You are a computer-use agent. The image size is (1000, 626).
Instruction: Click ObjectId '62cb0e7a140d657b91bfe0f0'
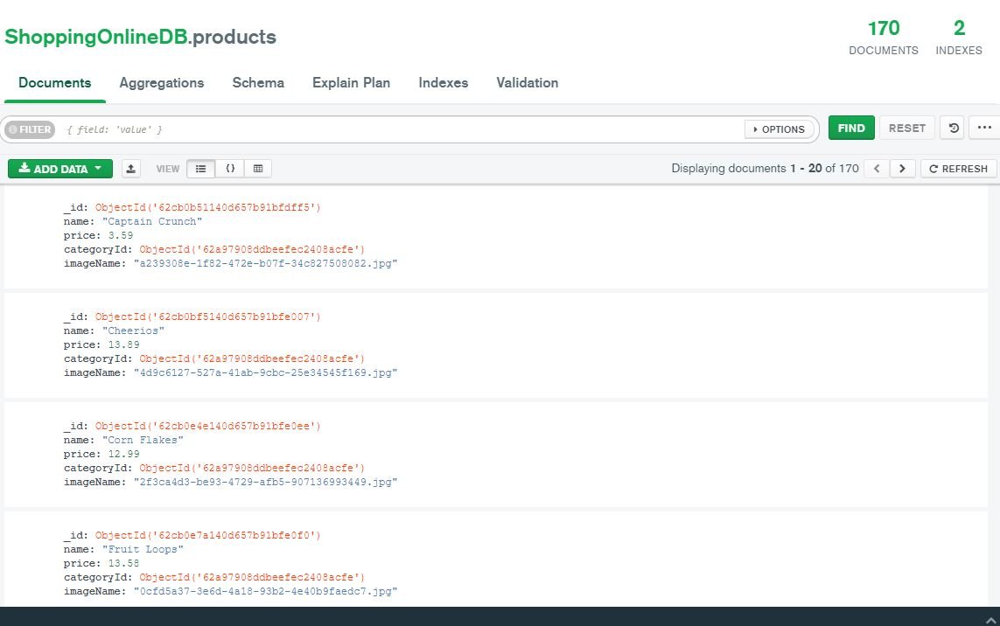(x=208, y=535)
